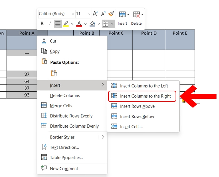Select Distribute Columns Evenly
This screenshot has height=177, width=219.
click(72, 126)
